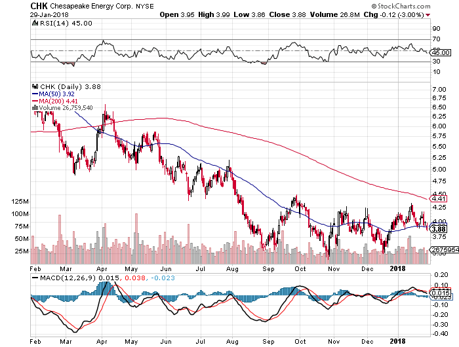Click the CHK ticker symbol title

tap(39, 6)
